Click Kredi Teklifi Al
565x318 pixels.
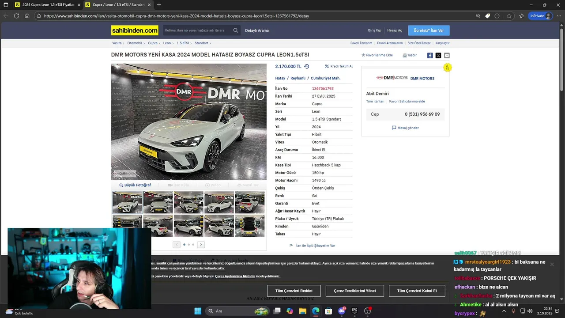tap(339, 66)
